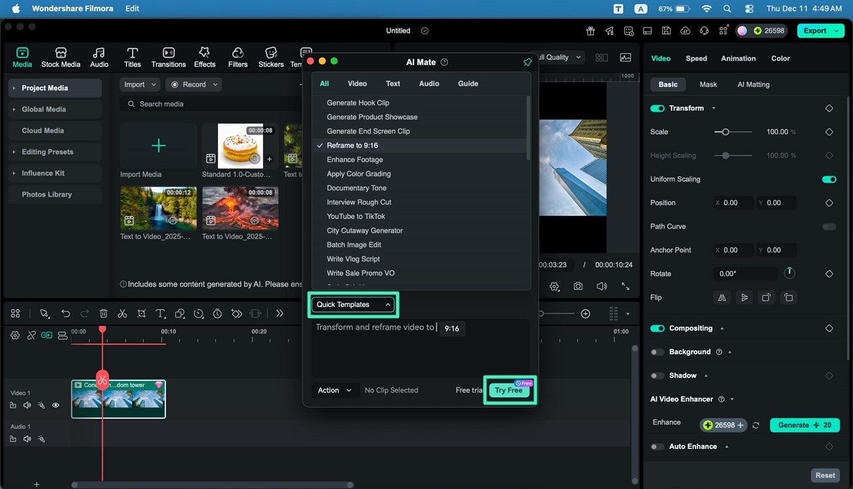
Task: Open the Audio library tab
Action: (99, 58)
